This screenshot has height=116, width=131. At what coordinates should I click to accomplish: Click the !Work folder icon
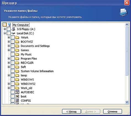[17, 38]
